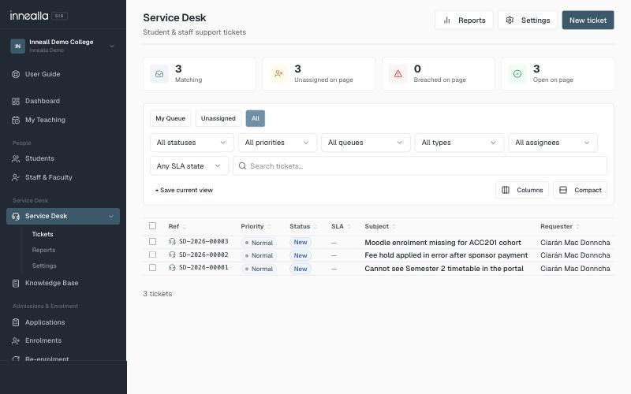Select the All tab
This screenshot has width=631, height=394.
(x=255, y=119)
